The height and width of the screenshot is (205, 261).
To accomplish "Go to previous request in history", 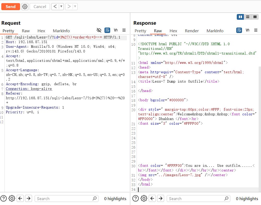I will pos(55,6).
